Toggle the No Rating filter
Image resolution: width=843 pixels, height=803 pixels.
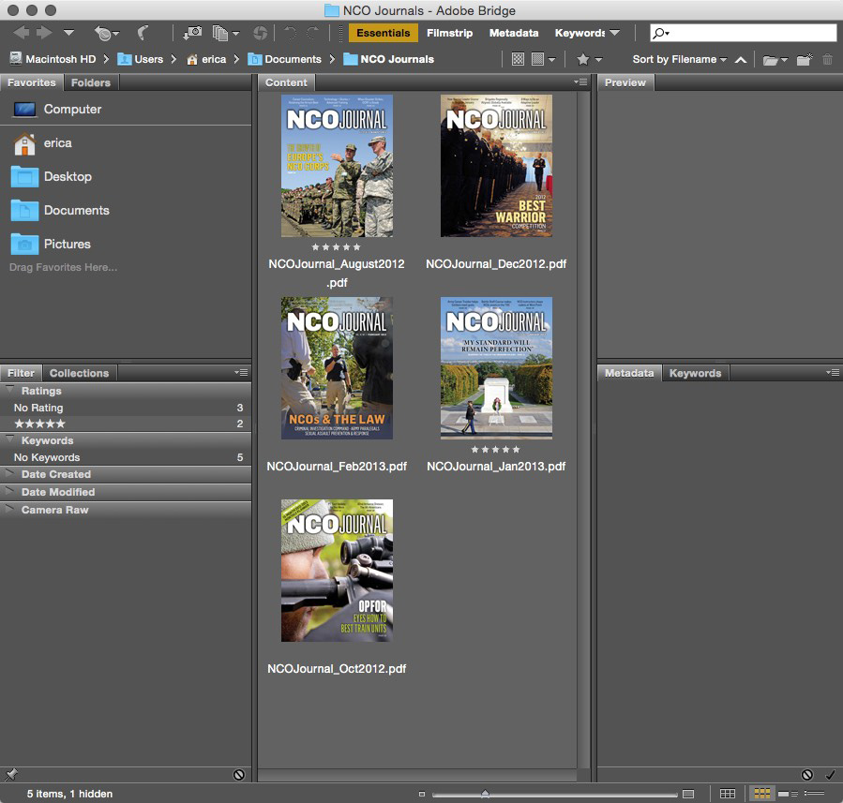pos(38,408)
